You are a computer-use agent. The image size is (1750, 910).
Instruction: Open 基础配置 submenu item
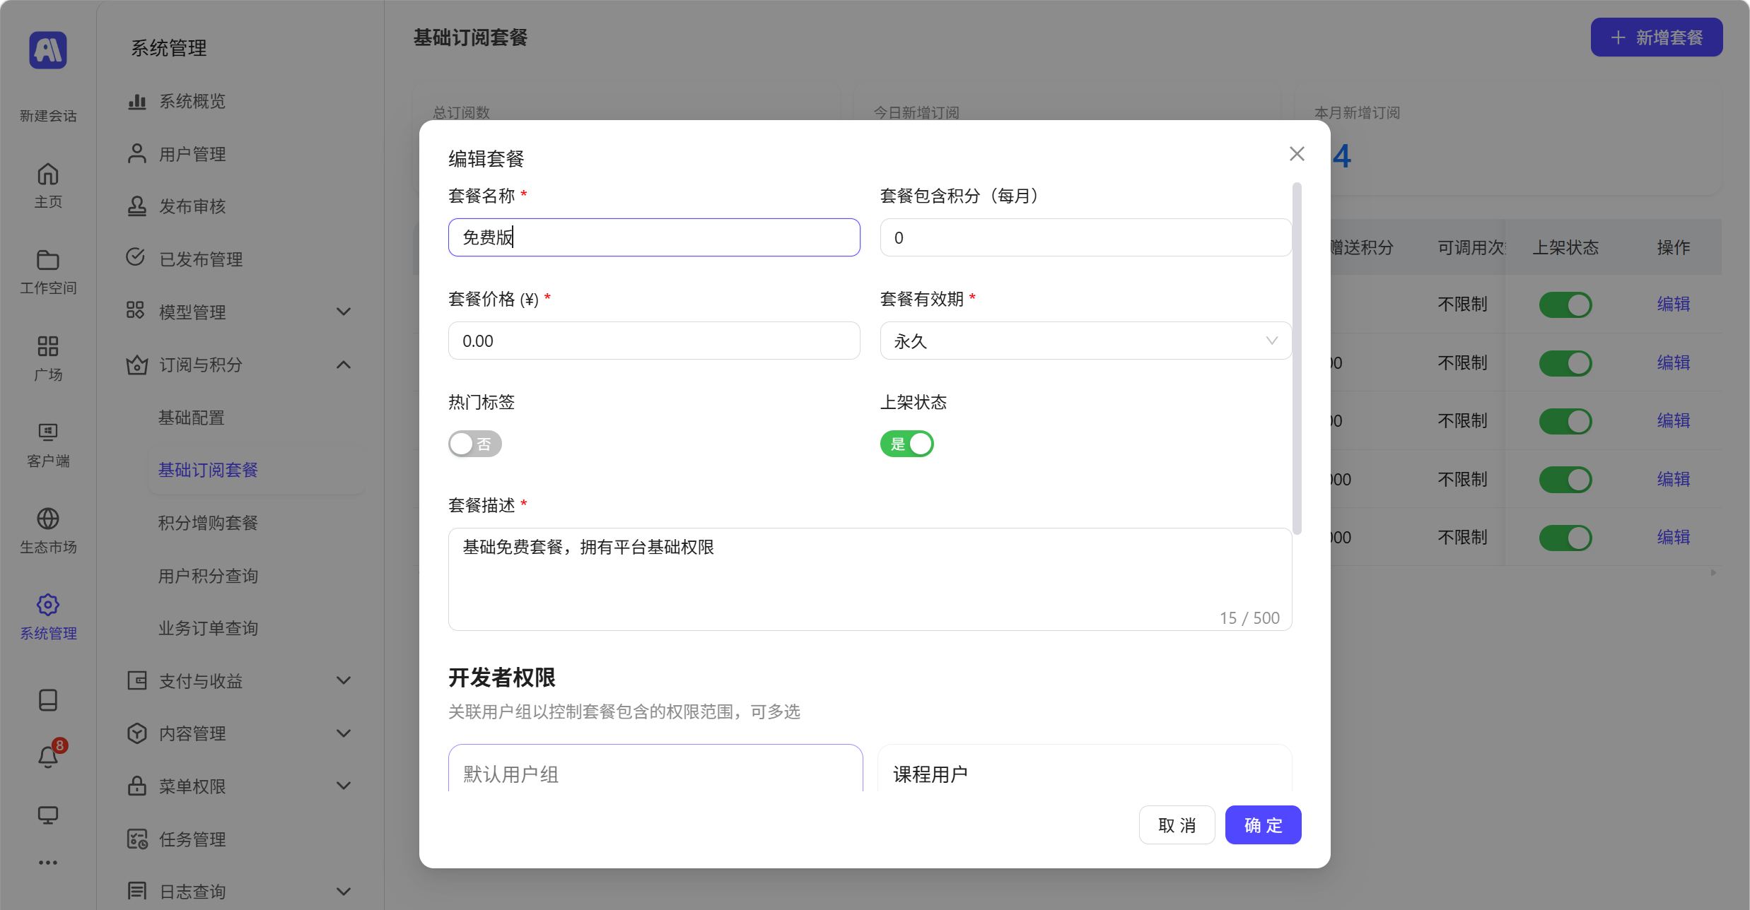[191, 418]
